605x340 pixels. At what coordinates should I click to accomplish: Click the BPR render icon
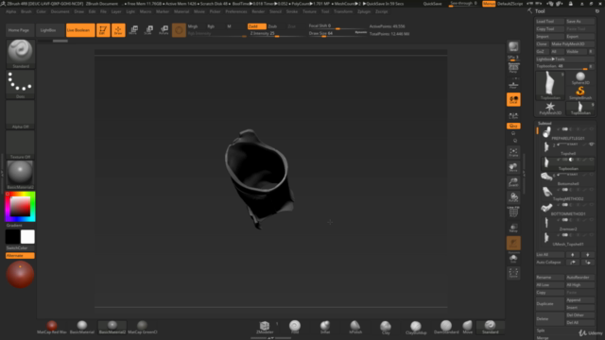click(513, 47)
